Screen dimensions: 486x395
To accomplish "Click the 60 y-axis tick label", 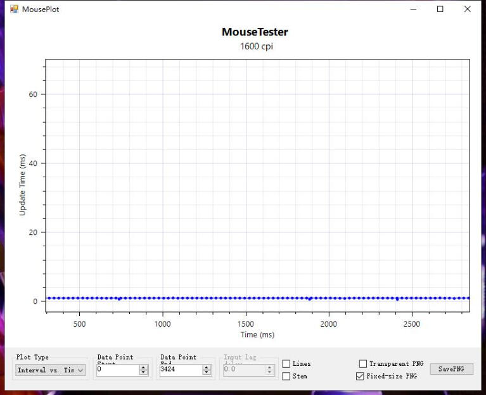I will pyautogui.click(x=33, y=94).
